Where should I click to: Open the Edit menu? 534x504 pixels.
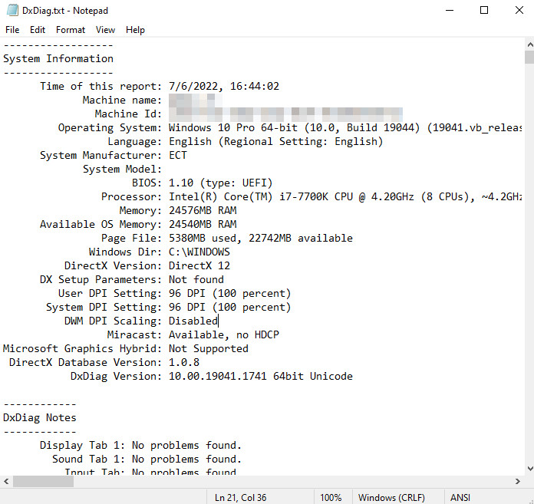(38, 30)
